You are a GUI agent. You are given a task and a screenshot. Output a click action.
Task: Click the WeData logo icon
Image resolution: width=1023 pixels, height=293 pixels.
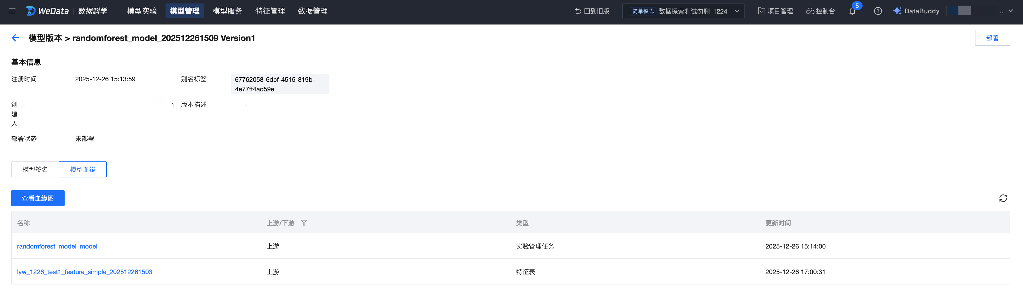point(31,11)
